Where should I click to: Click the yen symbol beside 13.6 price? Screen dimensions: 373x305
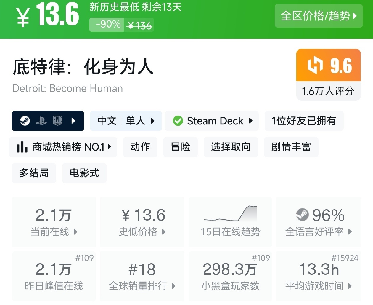(x=23, y=17)
